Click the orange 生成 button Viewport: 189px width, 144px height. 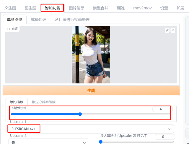[91, 91]
